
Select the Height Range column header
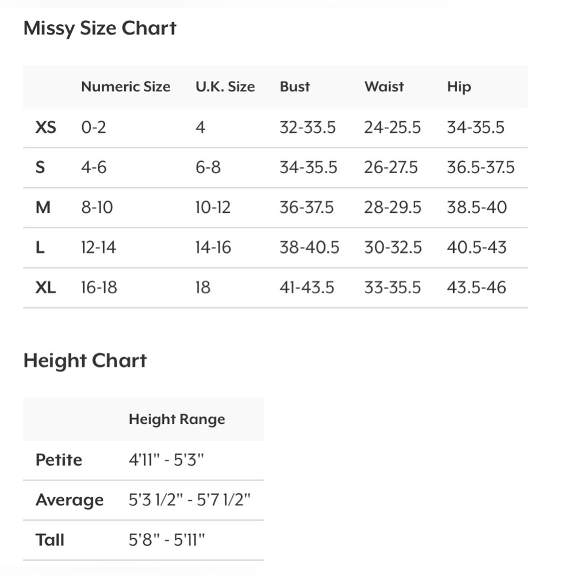[x=177, y=420]
